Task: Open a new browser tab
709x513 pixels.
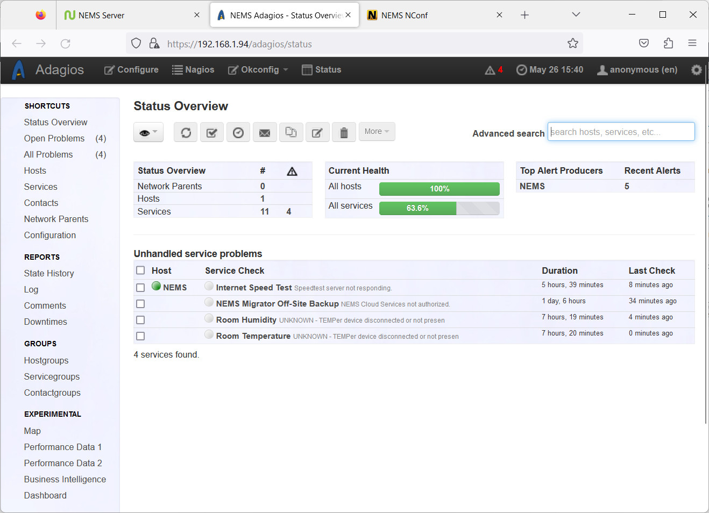Action: pyautogui.click(x=524, y=15)
